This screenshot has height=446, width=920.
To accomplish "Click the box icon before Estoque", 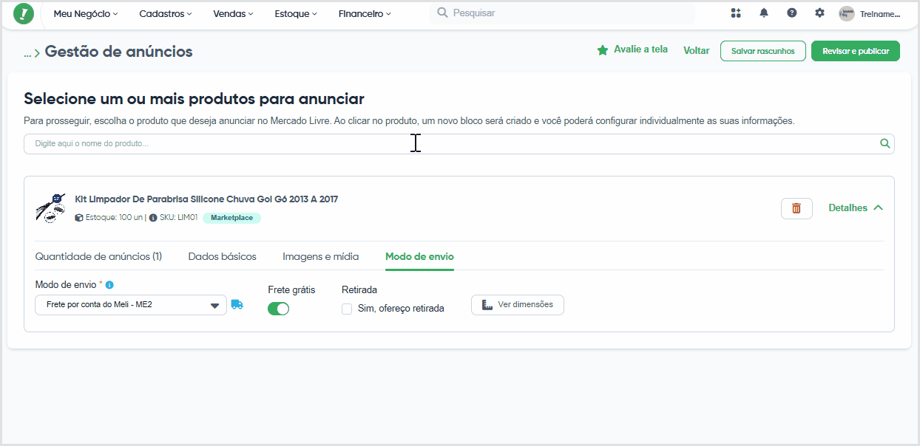I will [79, 218].
